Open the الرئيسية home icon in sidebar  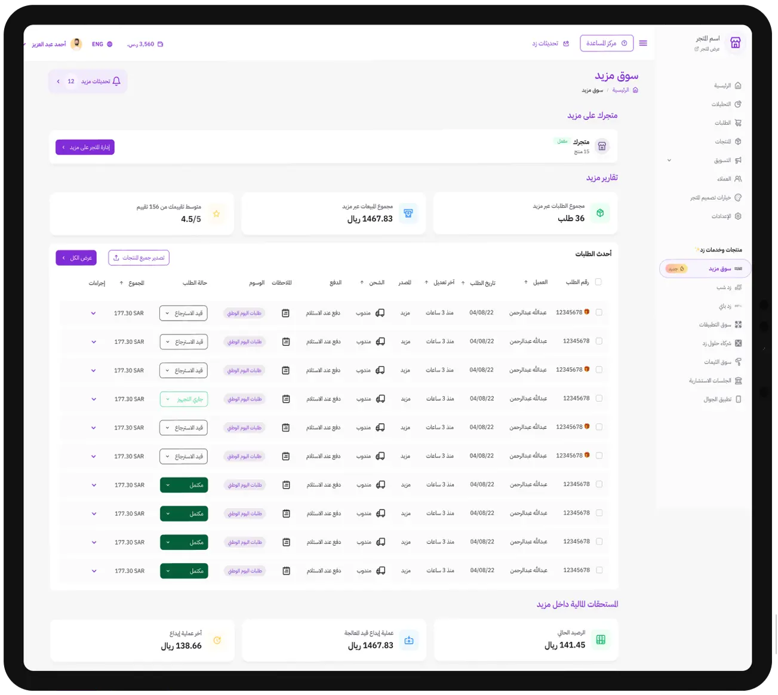[x=737, y=85]
